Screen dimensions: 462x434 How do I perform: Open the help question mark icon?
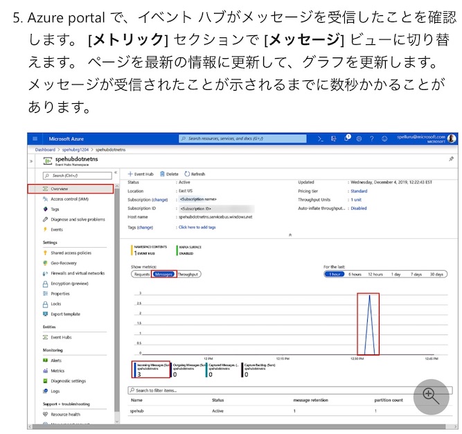[372, 138]
